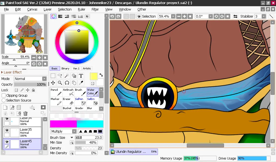276x162 pixels.
Task: Add a layer mask
Action: (x=43, y=107)
